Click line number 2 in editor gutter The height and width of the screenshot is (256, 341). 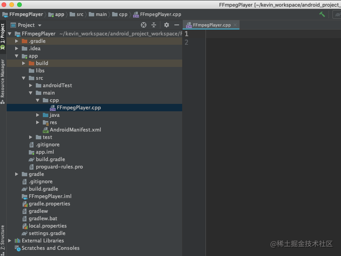pos(186,42)
